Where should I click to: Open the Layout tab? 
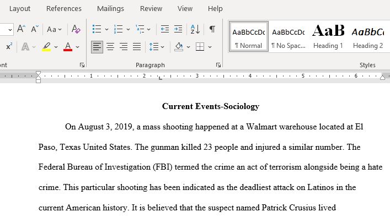tap(20, 8)
